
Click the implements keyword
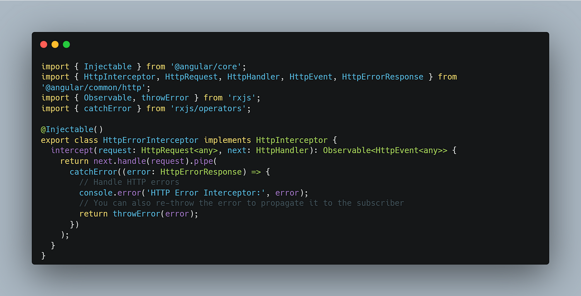click(x=227, y=140)
